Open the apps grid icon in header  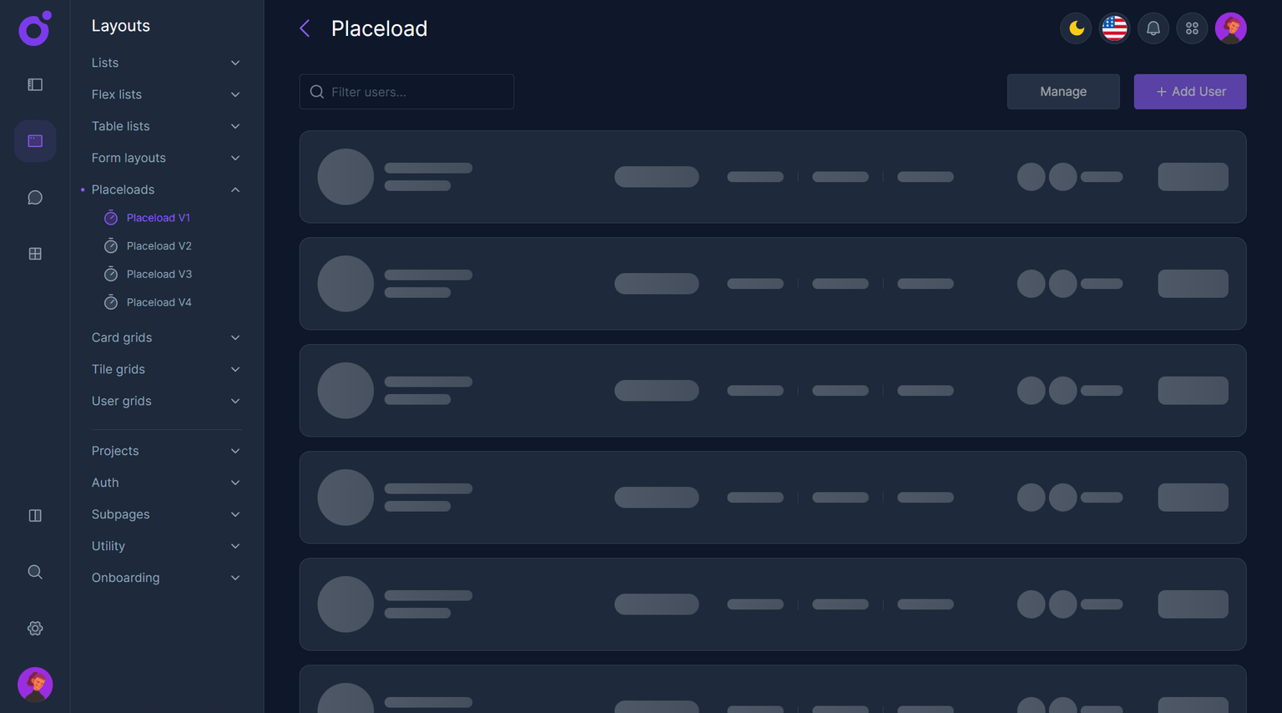click(1192, 28)
